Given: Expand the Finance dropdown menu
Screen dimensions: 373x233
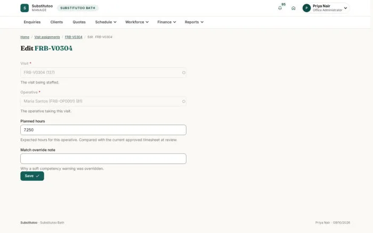Looking at the screenshot, I should 166,22.
